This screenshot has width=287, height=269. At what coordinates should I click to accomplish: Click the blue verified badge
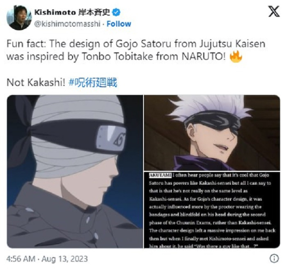(x=116, y=12)
